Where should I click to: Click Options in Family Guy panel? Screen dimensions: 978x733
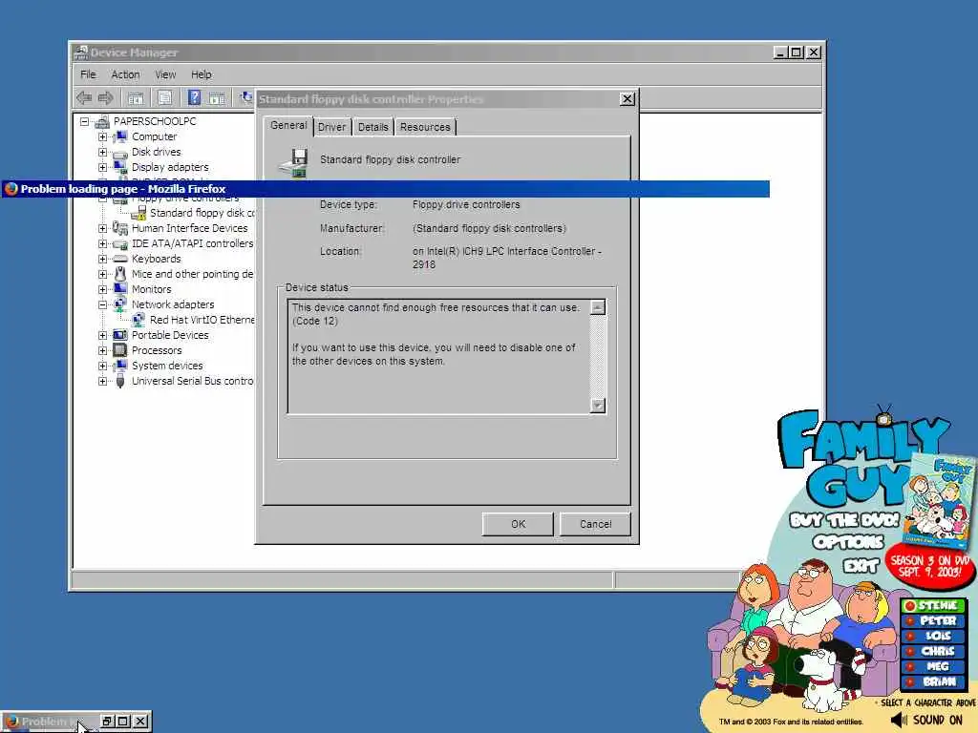click(848, 542)
